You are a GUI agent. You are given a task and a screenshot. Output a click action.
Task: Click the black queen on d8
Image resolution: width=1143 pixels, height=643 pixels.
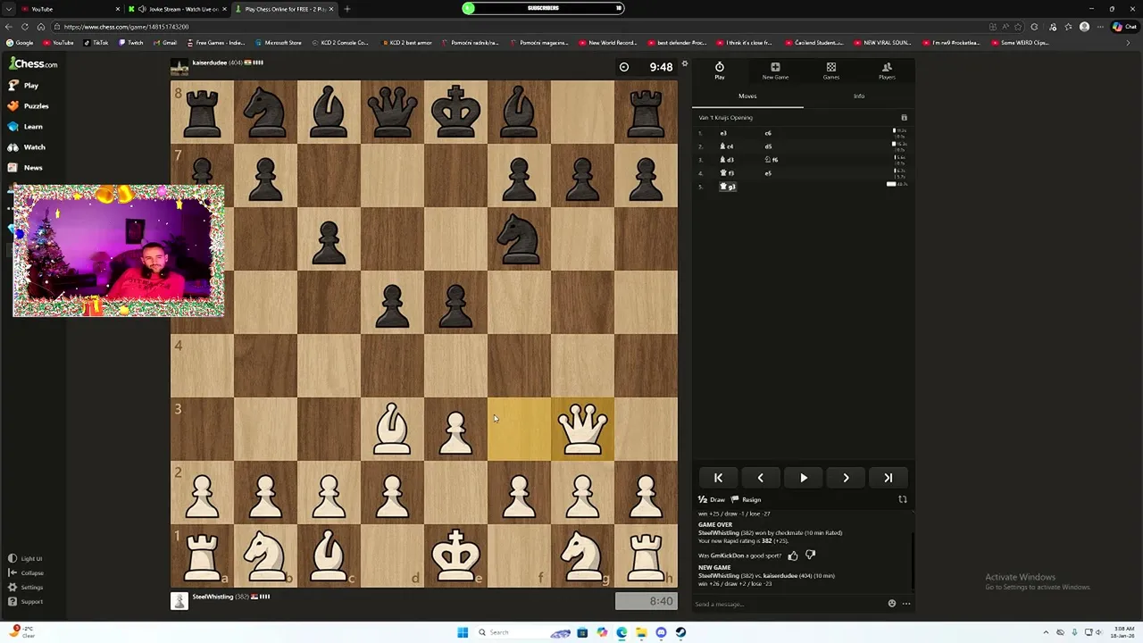392,112
